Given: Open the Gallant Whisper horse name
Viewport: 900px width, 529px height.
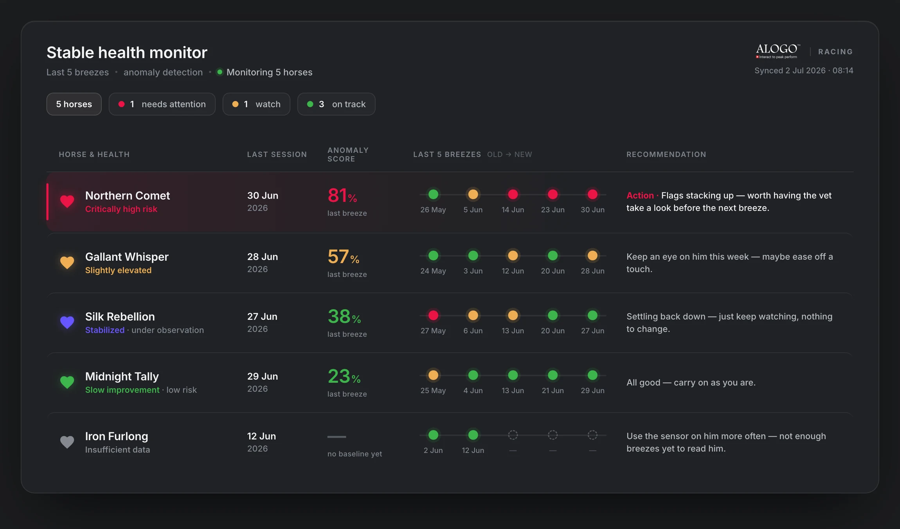Looking at the screenshot, I should [127, 257].
